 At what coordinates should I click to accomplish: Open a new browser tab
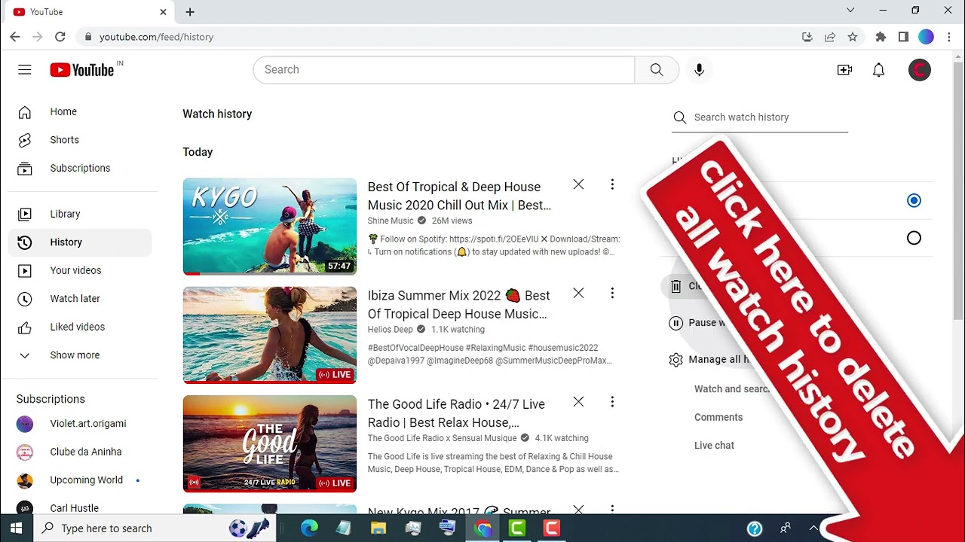190,12
